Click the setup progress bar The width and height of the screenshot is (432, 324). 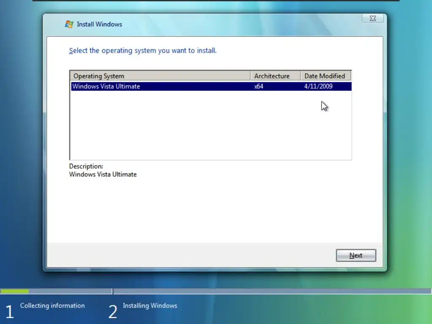(216, 291)
